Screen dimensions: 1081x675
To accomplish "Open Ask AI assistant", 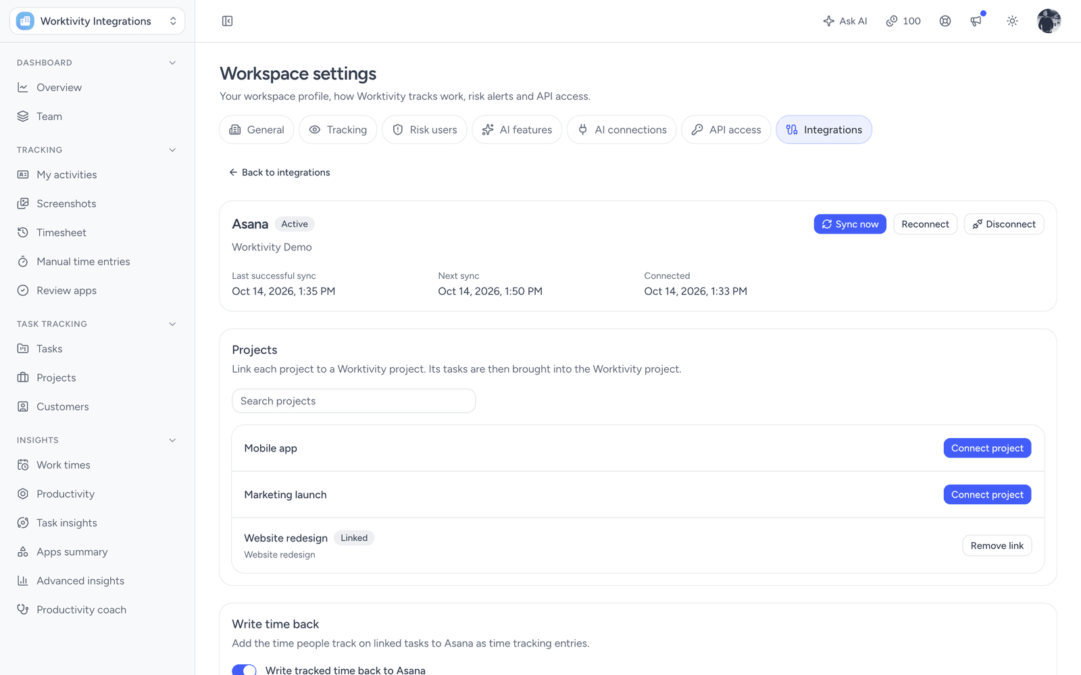I will point(845,21).
